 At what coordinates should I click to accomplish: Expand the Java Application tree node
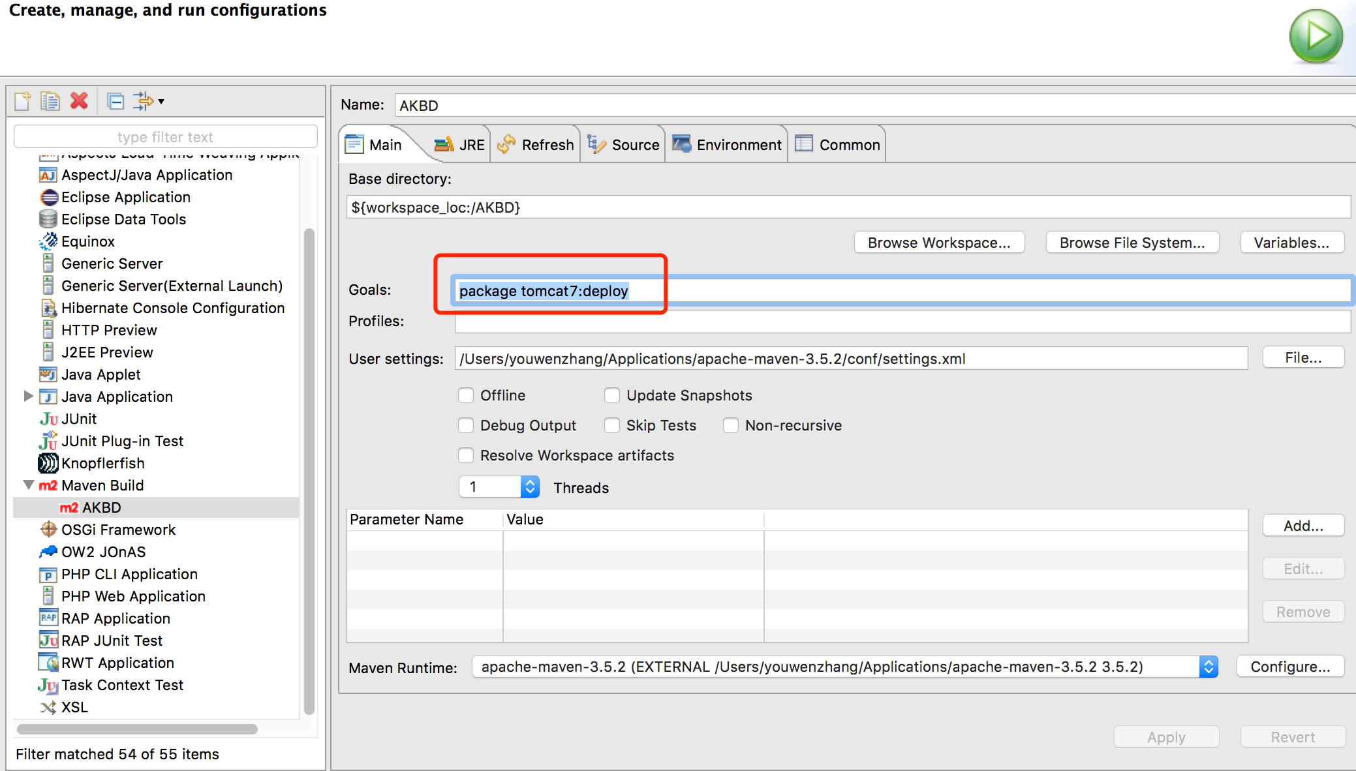click(28, 396)
